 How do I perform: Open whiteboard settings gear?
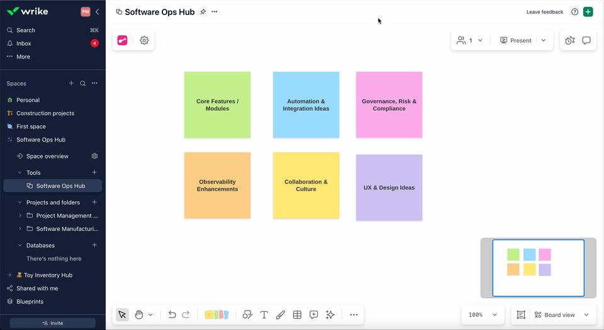tap(144, 40)
